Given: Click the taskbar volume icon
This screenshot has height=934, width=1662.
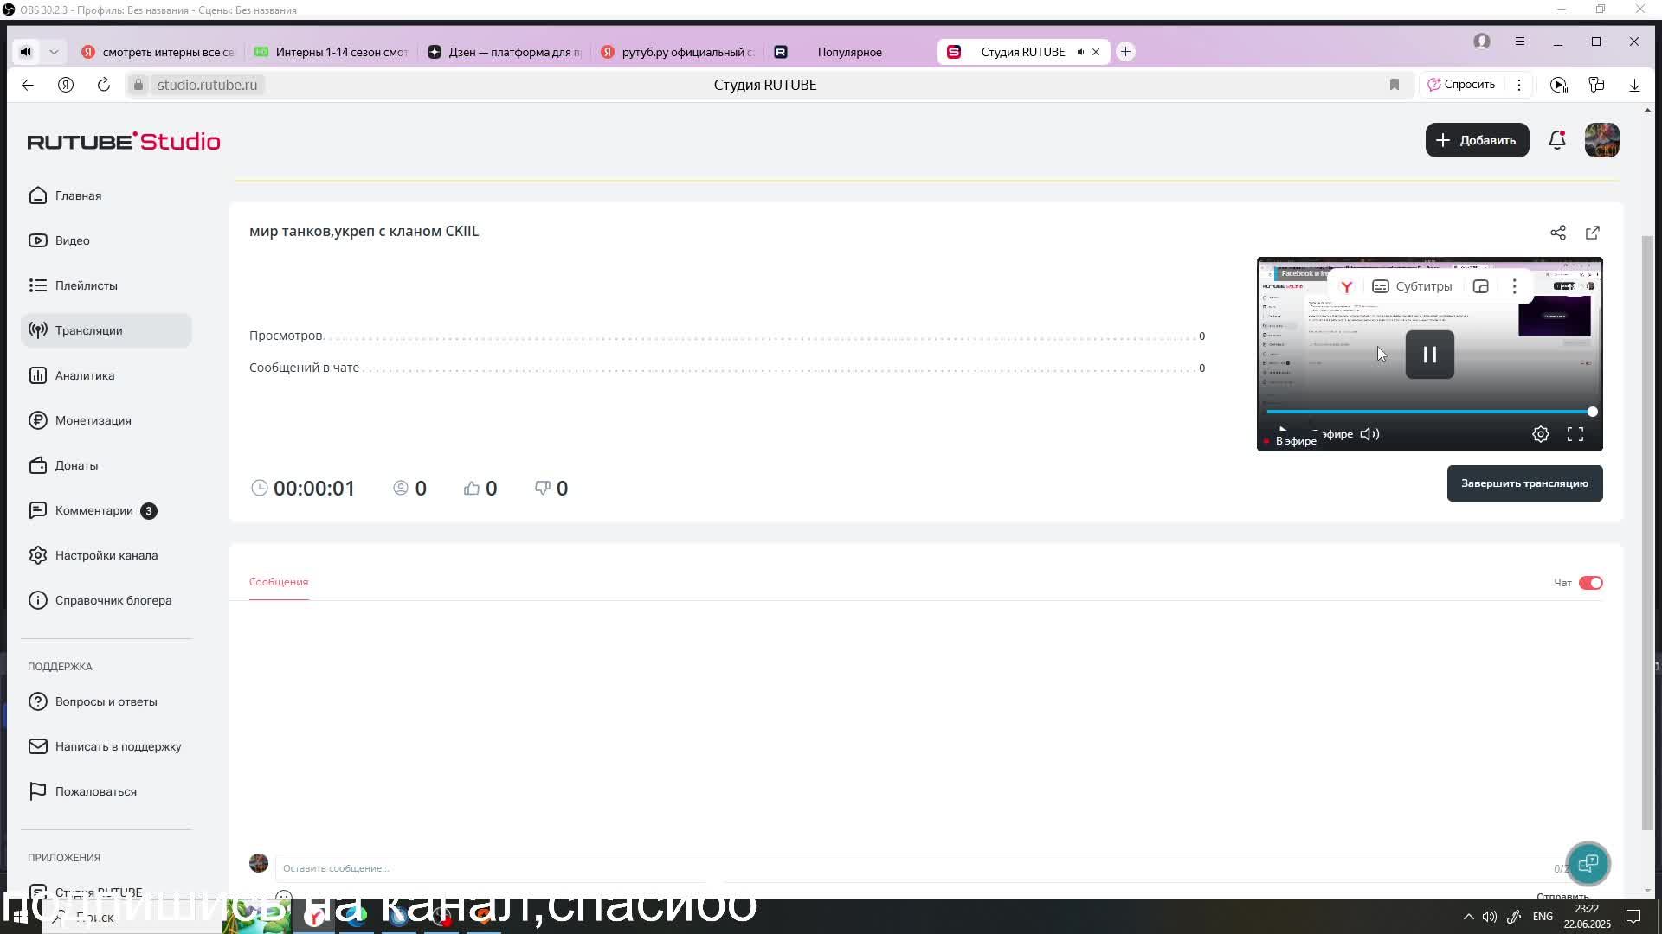Looking at the screenshot, I should pyautogui.click(x=1490, y=917).
